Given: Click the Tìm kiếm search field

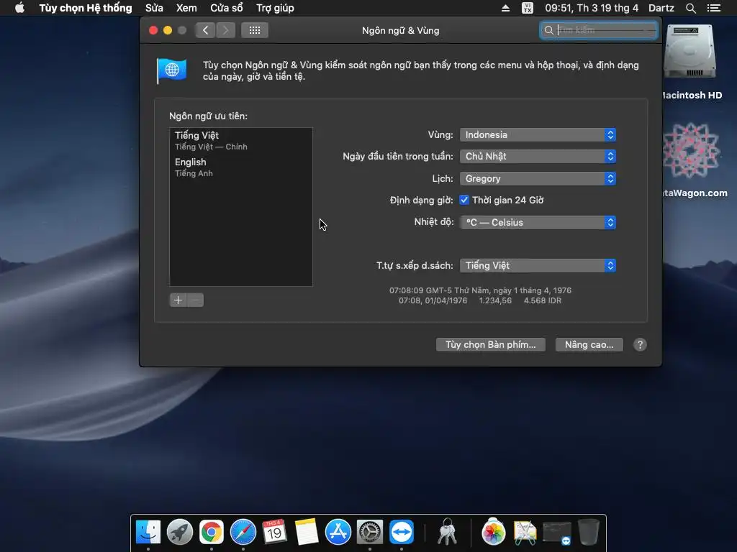Looking at the screenshot, I should tap(598, 30).
